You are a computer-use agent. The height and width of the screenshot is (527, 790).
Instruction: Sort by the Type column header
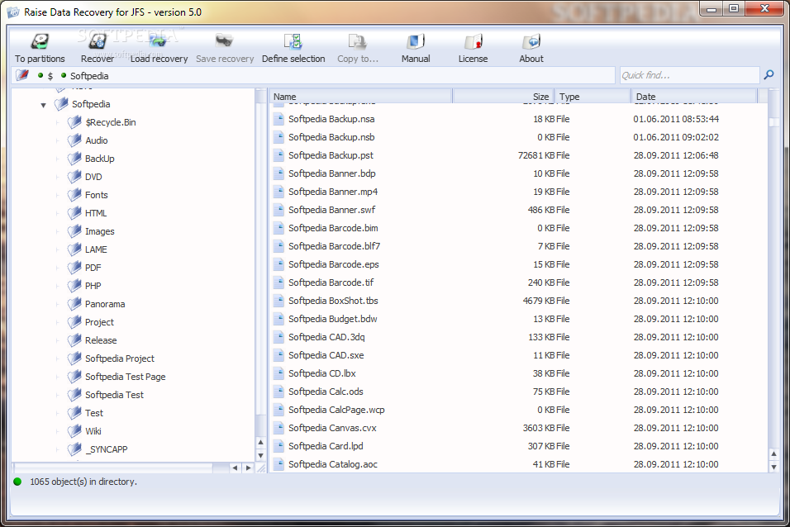tap(592, 96)
